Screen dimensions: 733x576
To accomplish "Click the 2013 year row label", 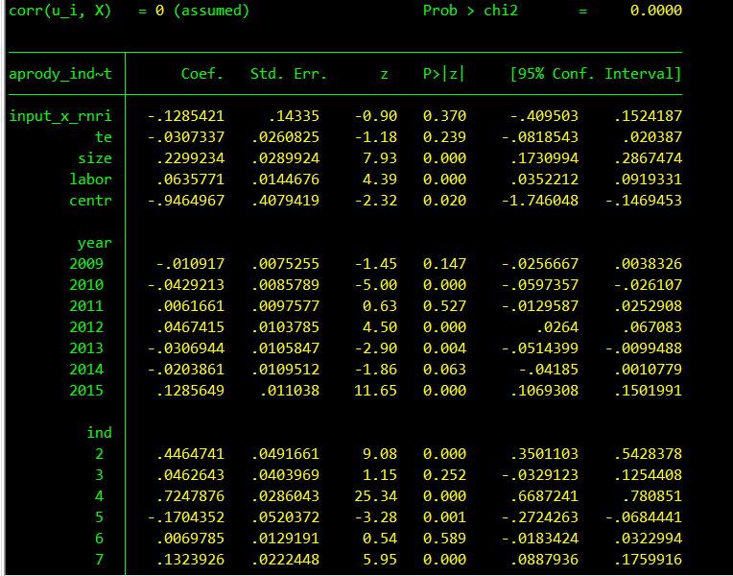I will [x=86, y=348].
